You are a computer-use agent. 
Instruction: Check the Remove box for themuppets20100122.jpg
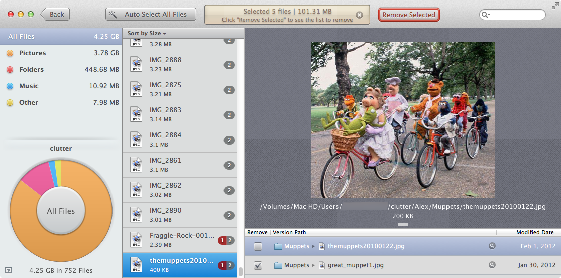258,246
